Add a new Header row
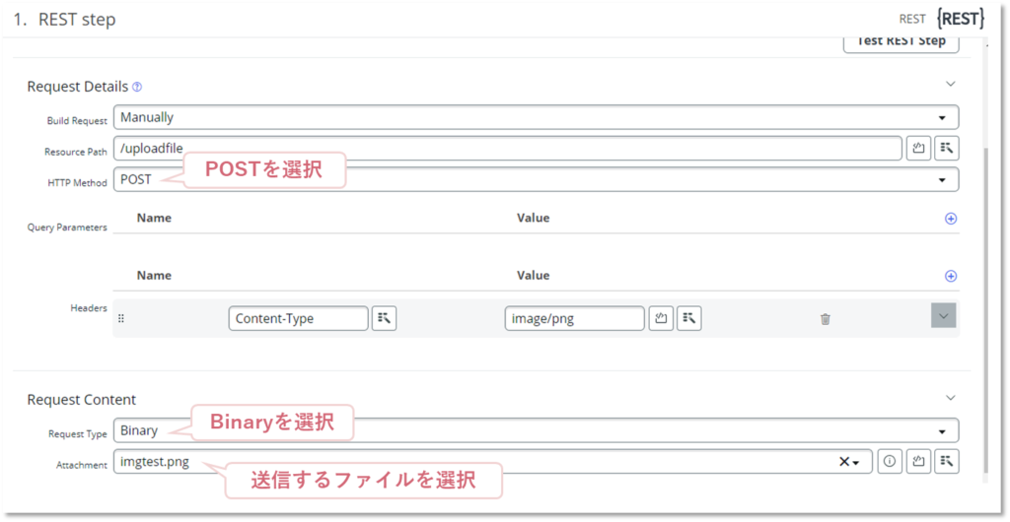The width and height of the screenshot is (1010, 522). coord(950,276)
